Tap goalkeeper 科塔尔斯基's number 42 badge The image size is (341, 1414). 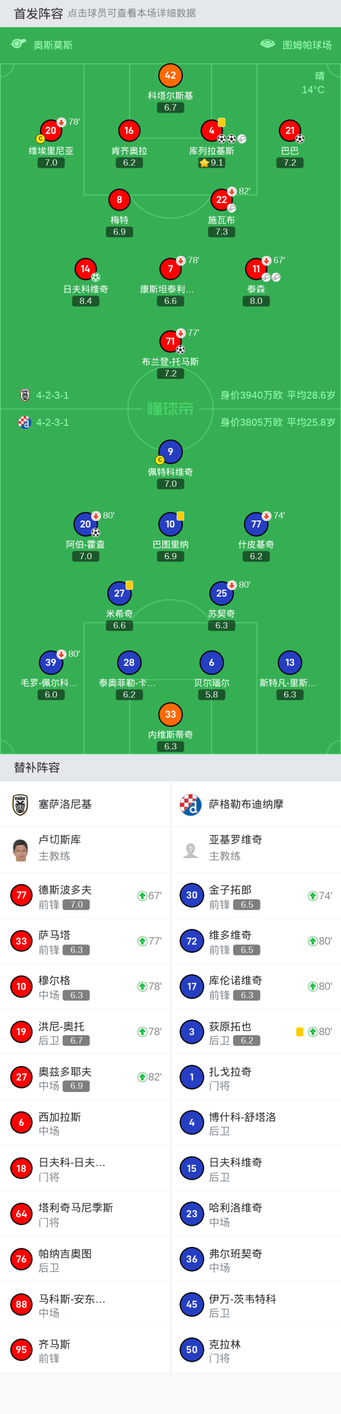170,76
